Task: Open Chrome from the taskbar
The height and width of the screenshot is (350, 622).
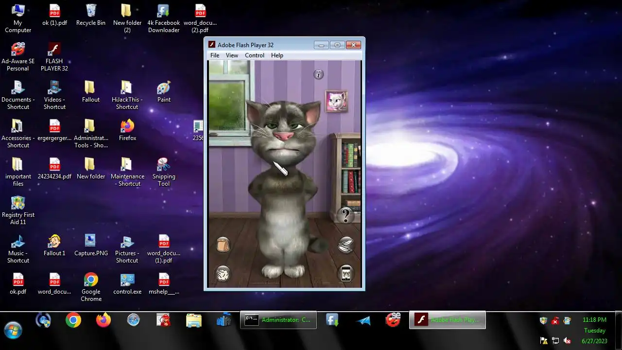Action: [73, 320]
